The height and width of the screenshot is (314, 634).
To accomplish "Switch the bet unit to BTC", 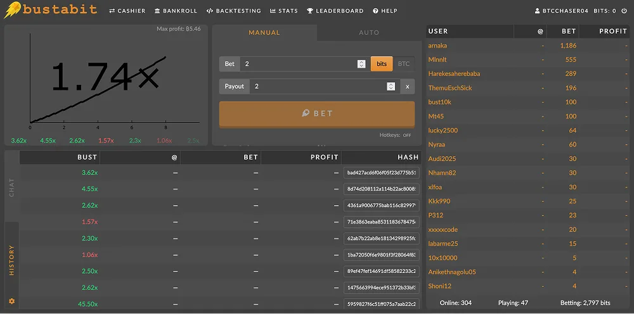I will 404,64.
